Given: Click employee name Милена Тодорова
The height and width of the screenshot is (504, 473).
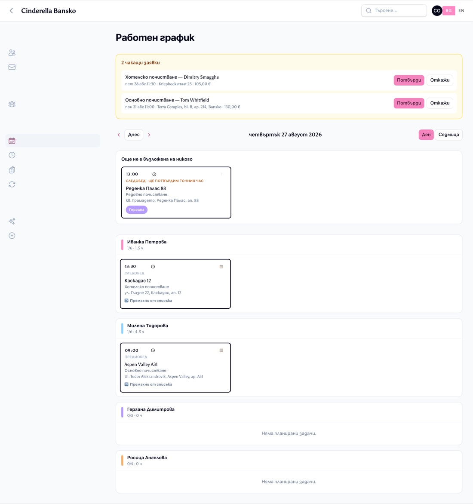Looking at the screenshot, I should coord(147,326).
